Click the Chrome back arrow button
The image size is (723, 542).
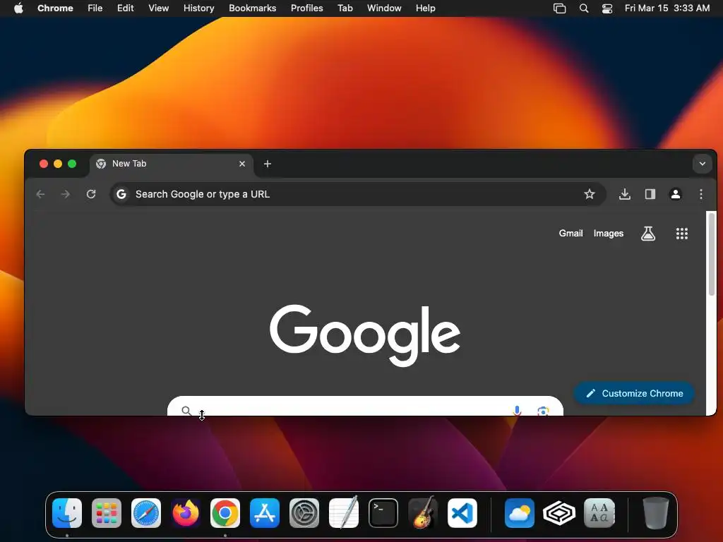[x=40, y=194]
